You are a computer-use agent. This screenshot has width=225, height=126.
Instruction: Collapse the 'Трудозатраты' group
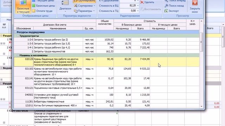(18, 36)
